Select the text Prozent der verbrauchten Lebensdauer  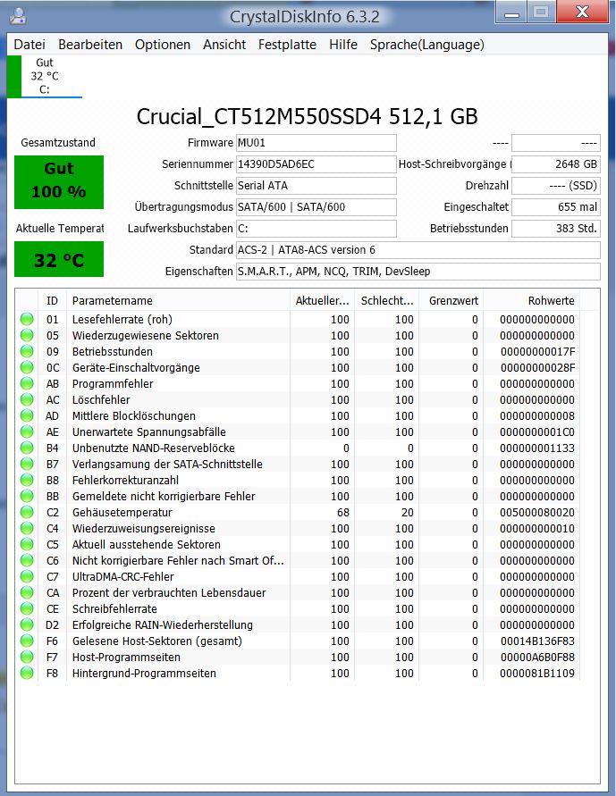coord(169,592)
